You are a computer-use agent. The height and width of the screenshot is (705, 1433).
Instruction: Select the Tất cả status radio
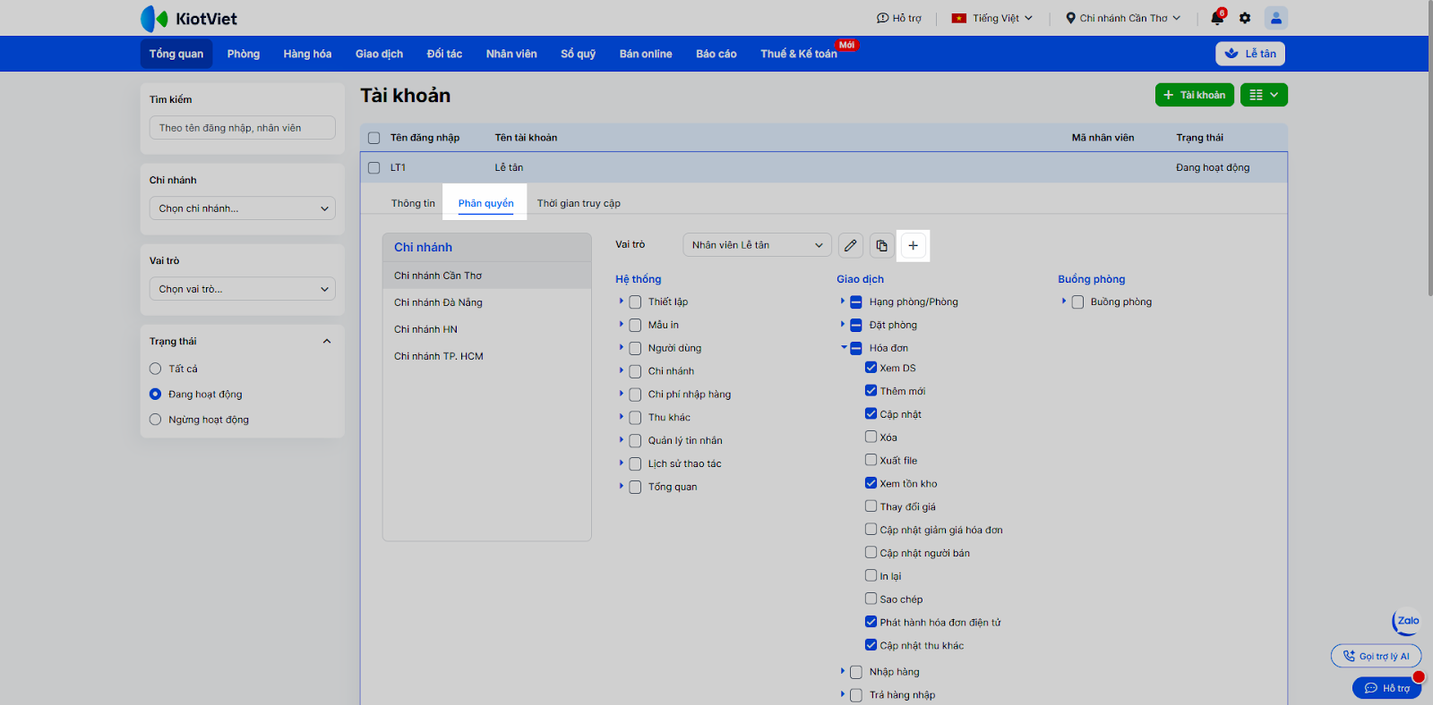(156, 369)
